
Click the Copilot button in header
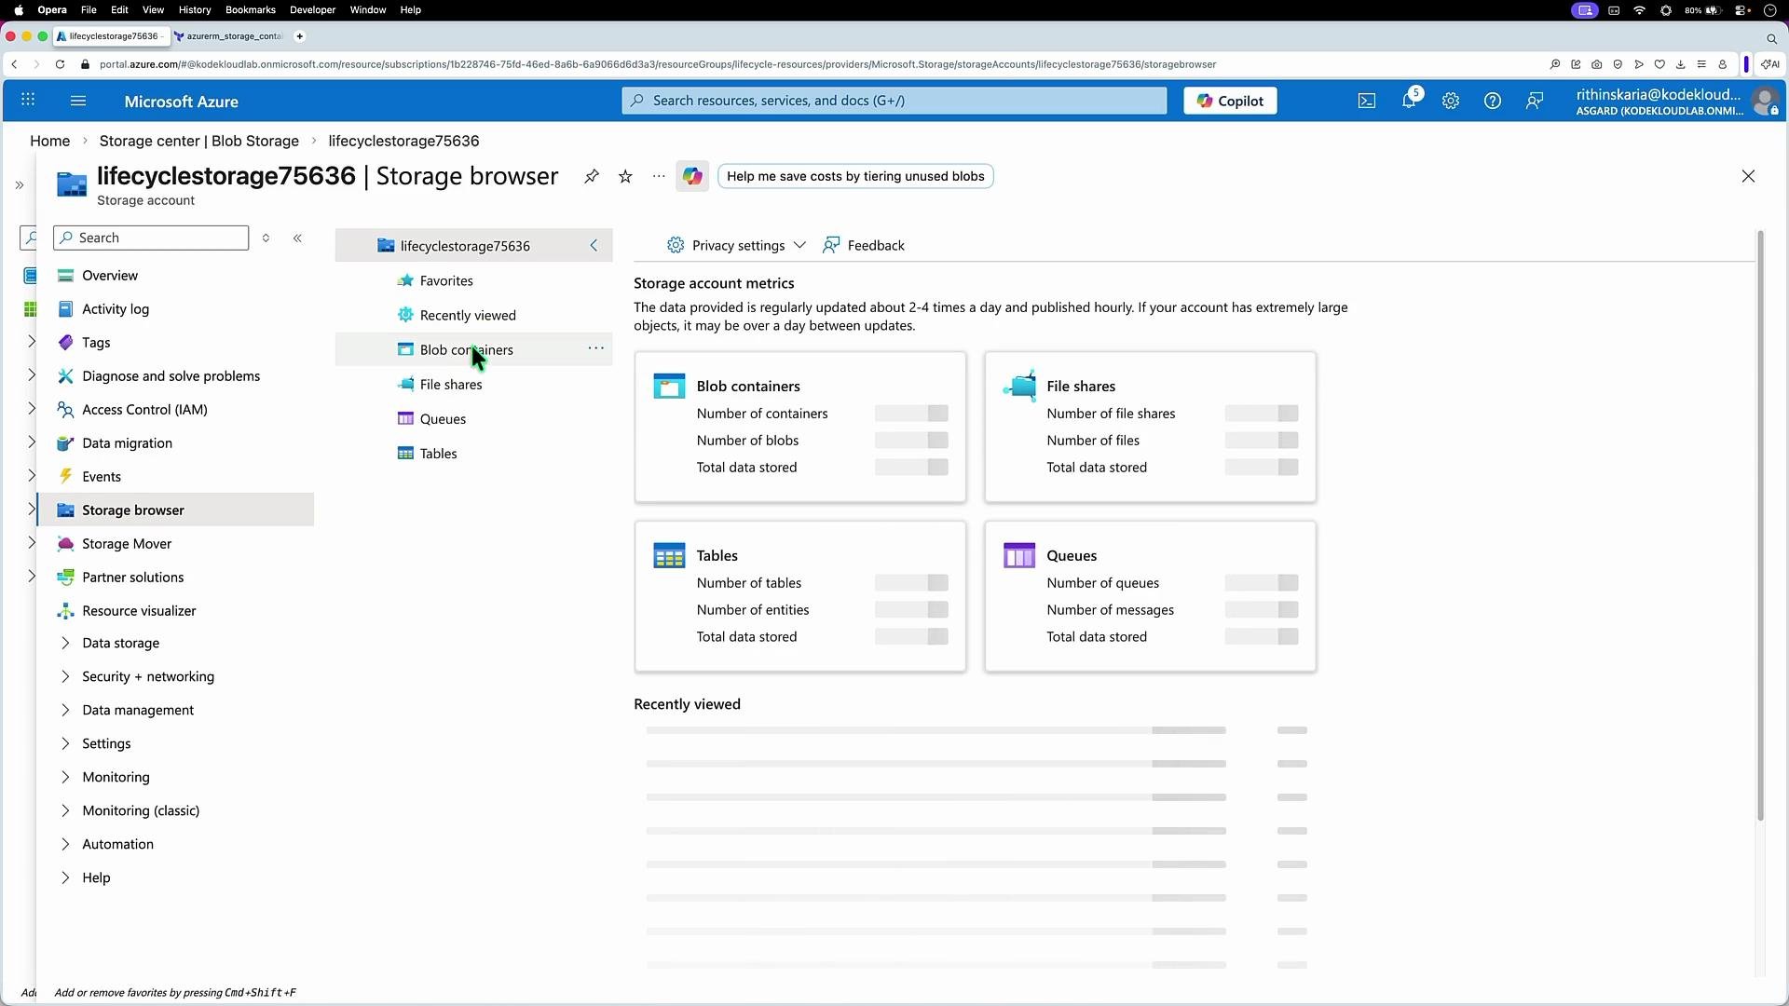[x=1230, y=101]
